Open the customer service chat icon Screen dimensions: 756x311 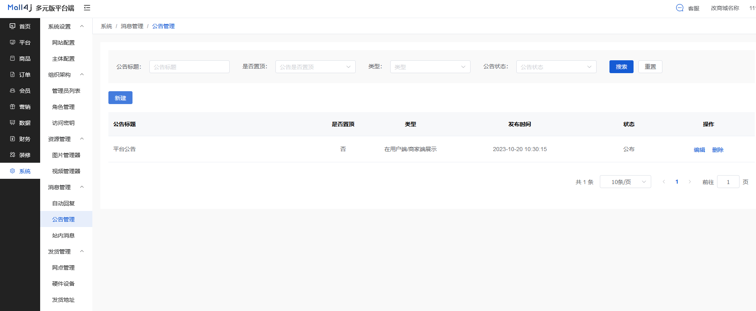pos(680,8)
